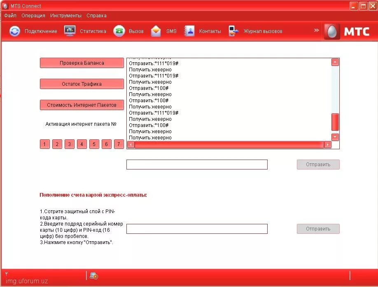This screenshot has width=378, height=287.
Task: Open the Справка menu
Action: coord(96,16)
